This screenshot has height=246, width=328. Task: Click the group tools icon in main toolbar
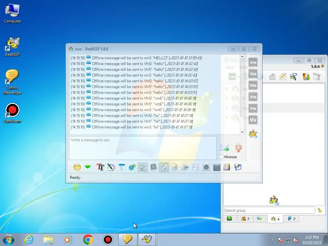293,77
